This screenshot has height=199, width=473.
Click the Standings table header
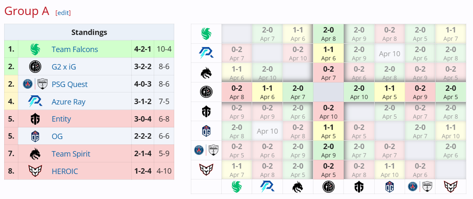point(89,32)
